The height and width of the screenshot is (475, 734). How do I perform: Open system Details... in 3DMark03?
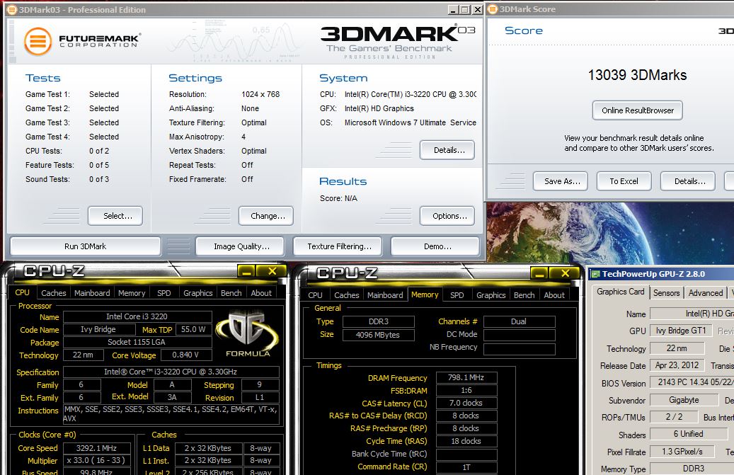[x=447, y=150]
